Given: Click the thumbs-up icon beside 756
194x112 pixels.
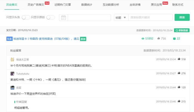Looking at the screenshot, I should 158,39.
